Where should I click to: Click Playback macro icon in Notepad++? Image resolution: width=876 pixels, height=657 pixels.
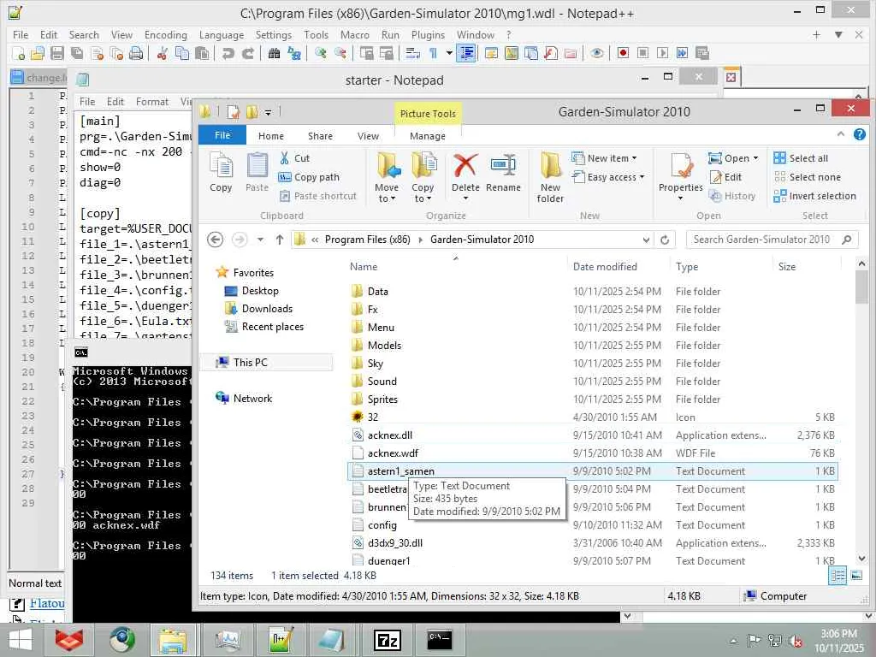pos(663,53)
